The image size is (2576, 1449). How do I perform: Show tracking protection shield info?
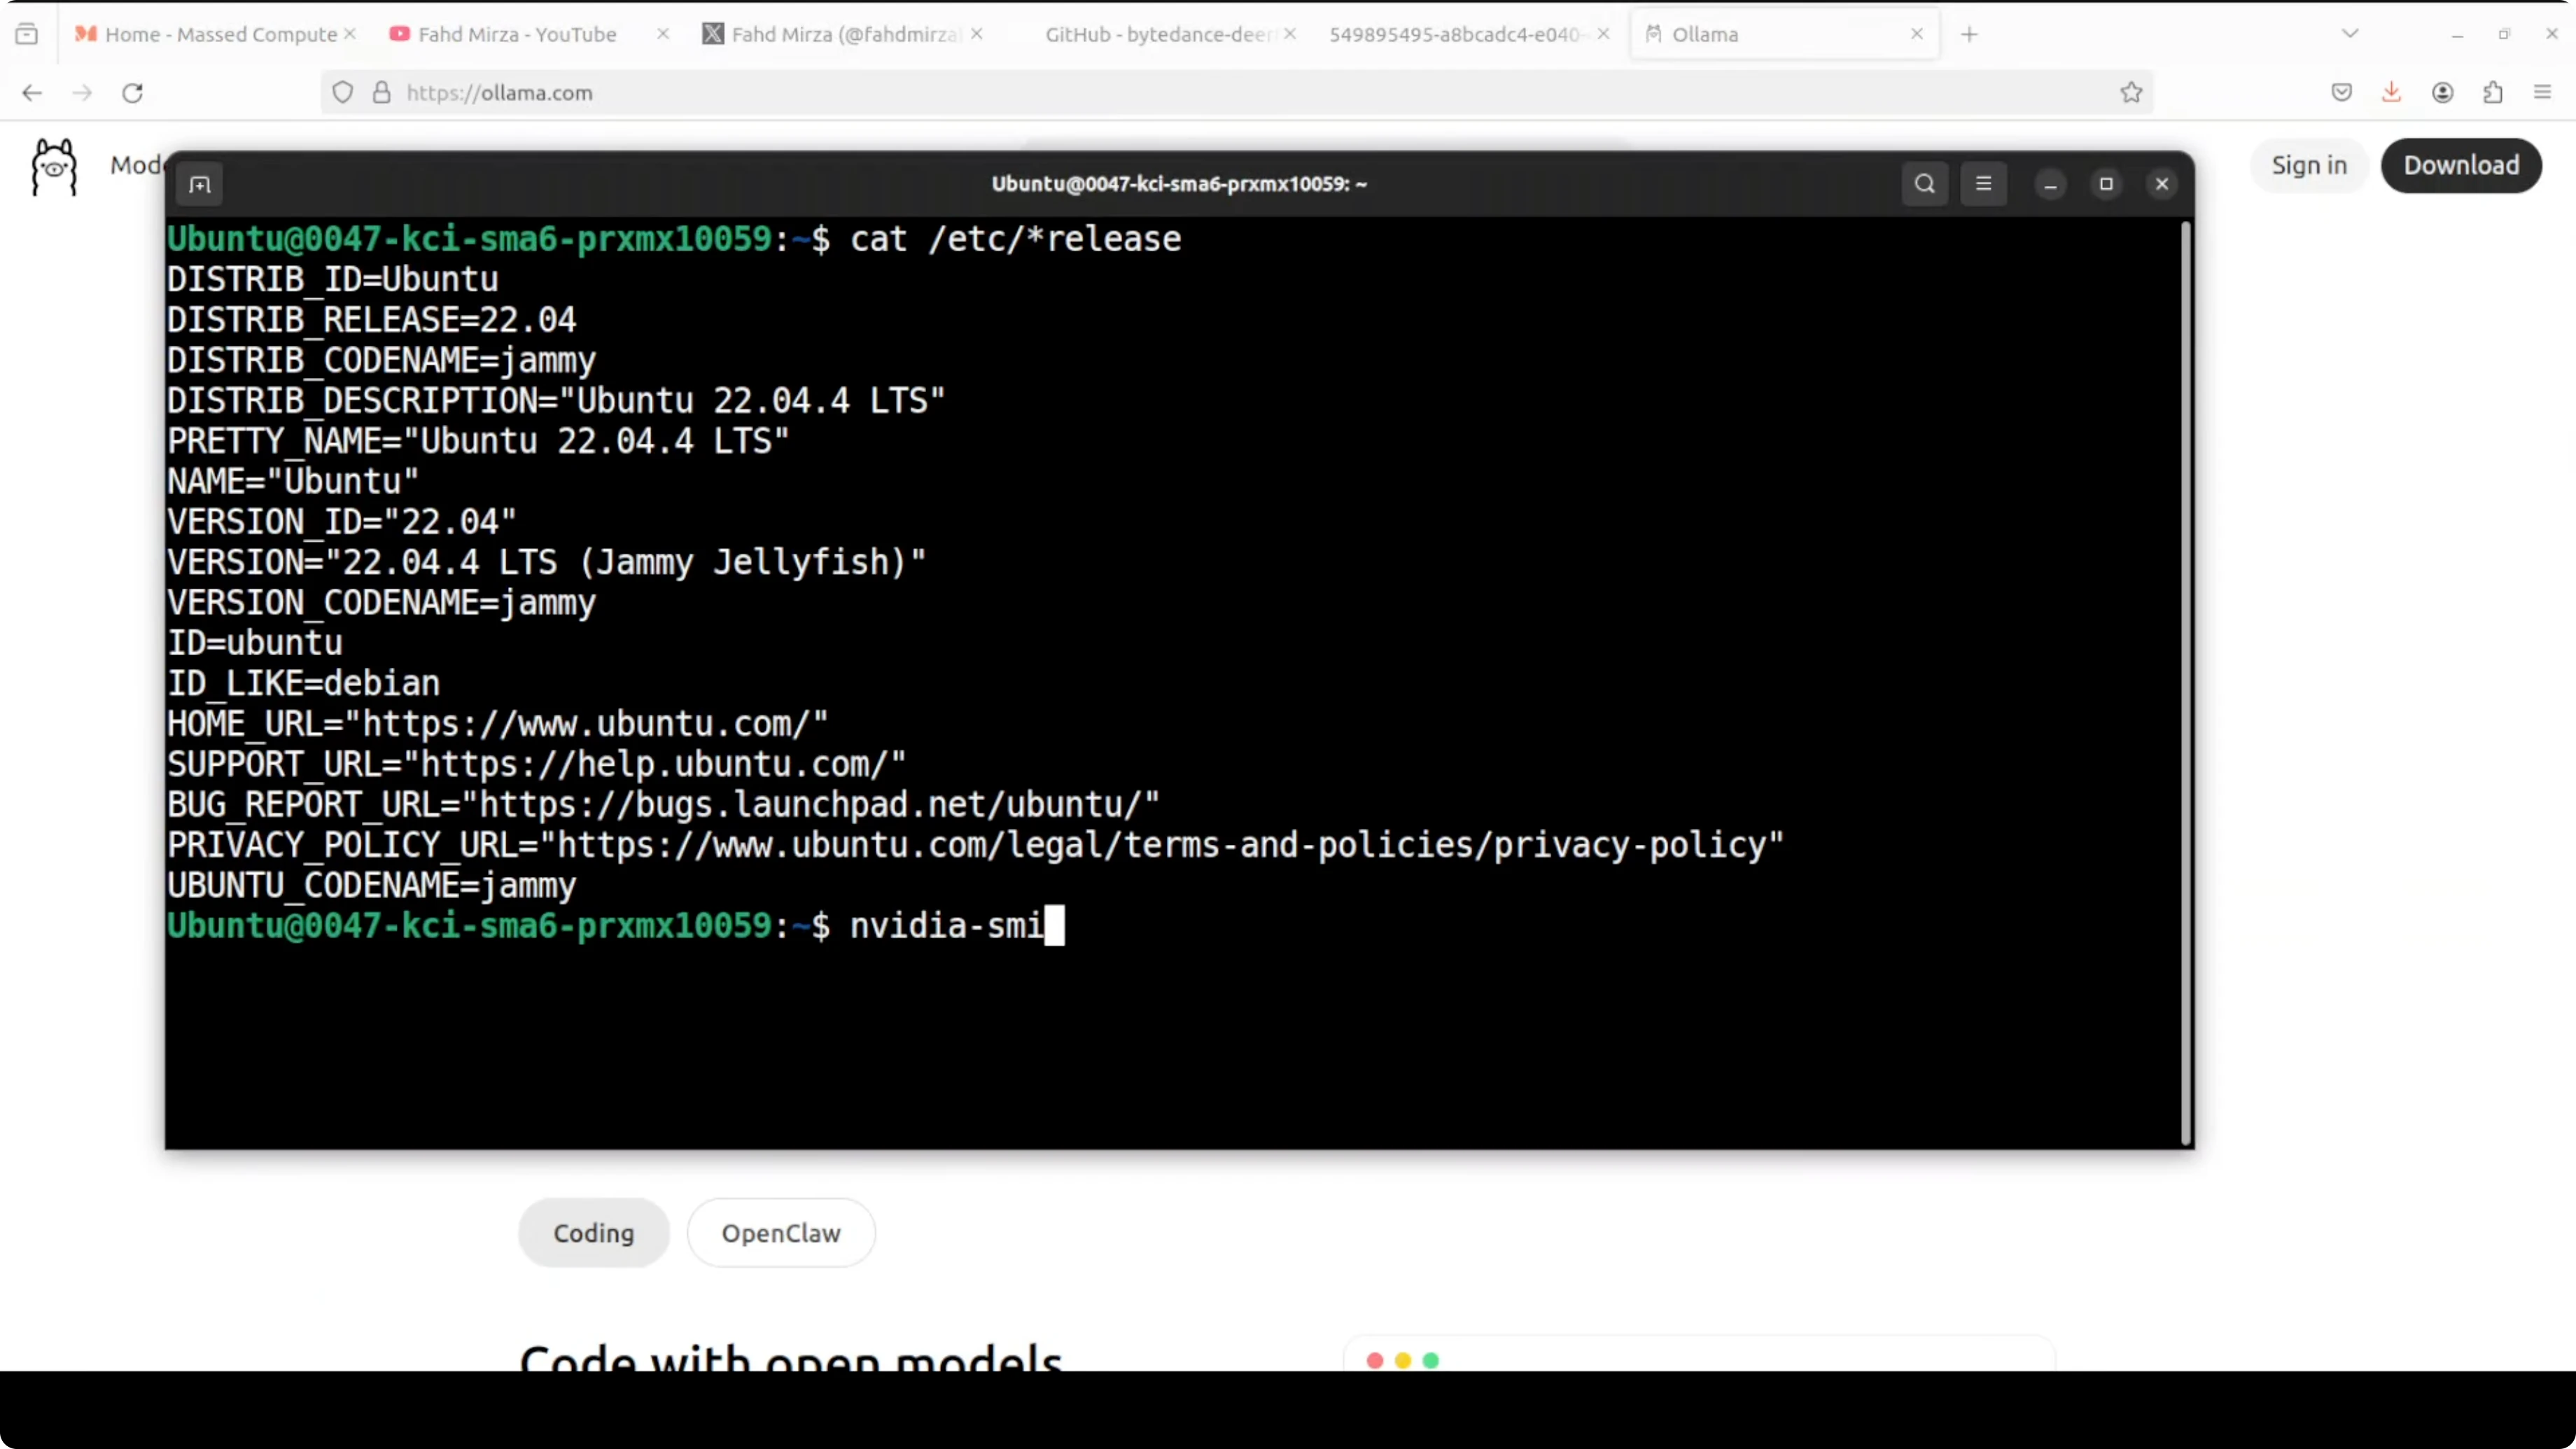point(343,93)
